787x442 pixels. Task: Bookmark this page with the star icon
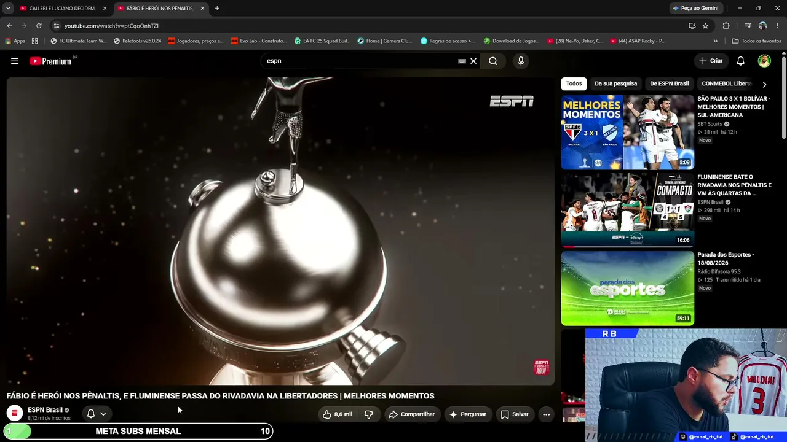[705, 26]
